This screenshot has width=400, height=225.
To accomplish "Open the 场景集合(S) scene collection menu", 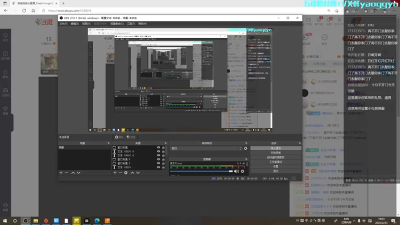I will pos(117,23).
